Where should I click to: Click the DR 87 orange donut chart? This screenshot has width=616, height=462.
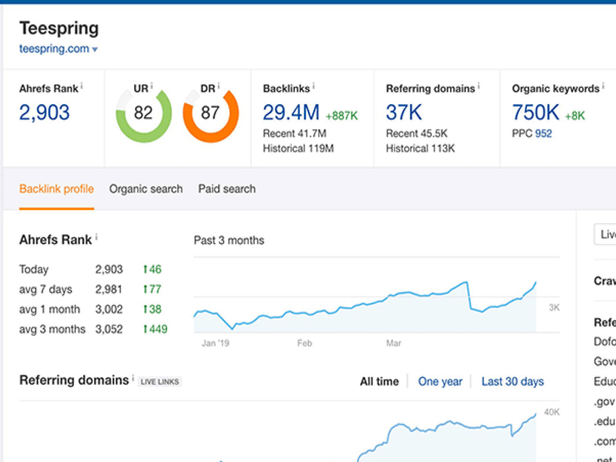pyautogui.click(x=211, y=115)
